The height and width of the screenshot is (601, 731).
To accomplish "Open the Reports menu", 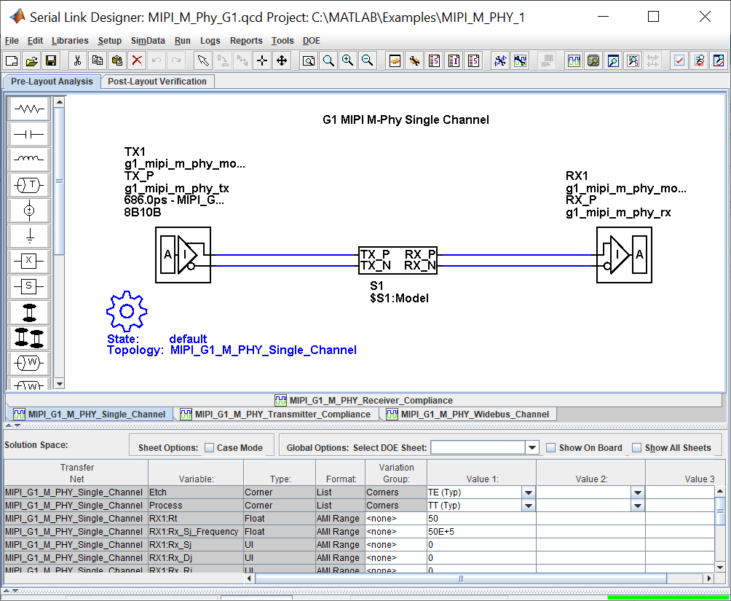I will [x=246, y=41].
